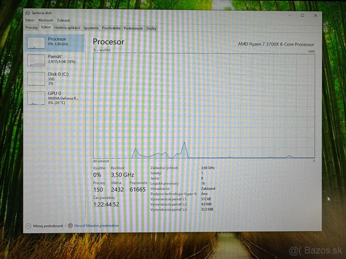Switch to the Používatelia tab
The image size is (346, 259).
pyautogui.click(x=111, y=28)
